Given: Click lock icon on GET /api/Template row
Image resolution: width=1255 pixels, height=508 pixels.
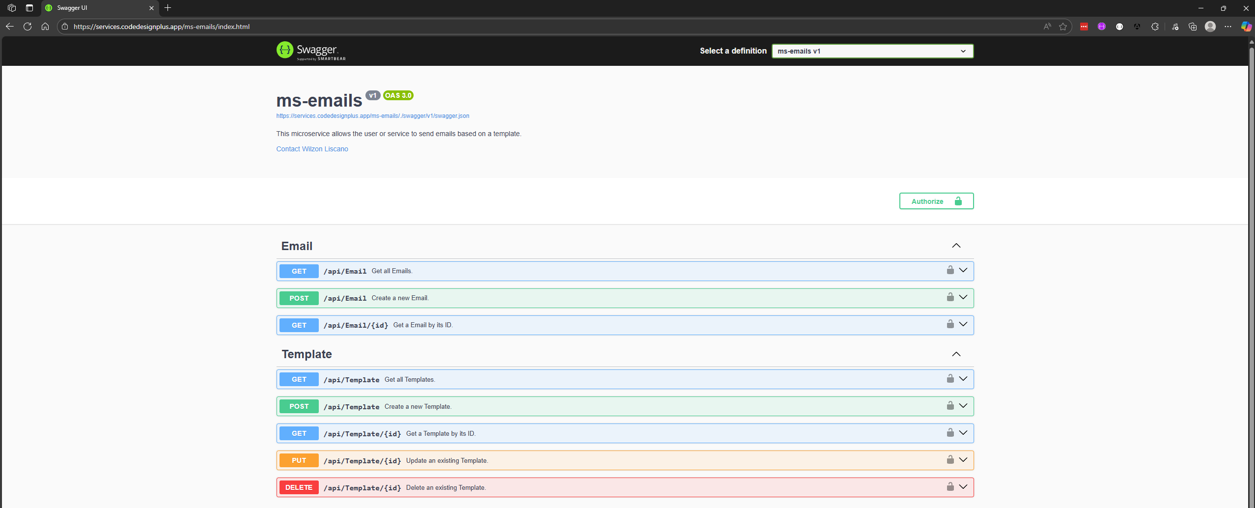Looking at the screenshot, I should point(950,379).
